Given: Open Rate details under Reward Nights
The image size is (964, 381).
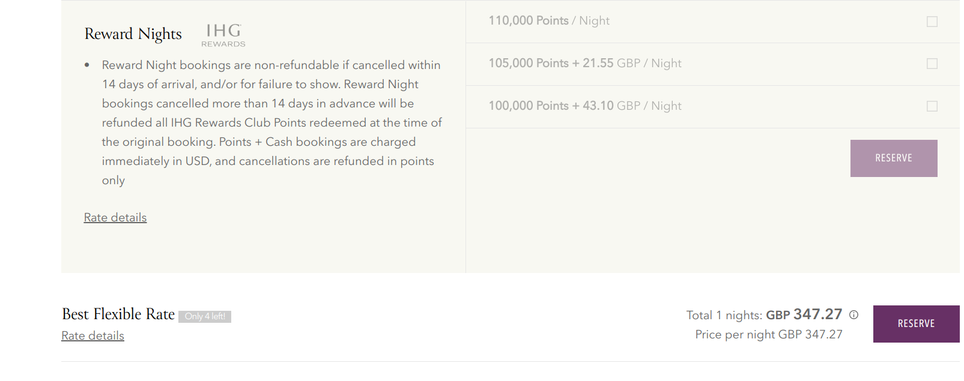Looking at the screenshot, I should (x=115, y=218).
